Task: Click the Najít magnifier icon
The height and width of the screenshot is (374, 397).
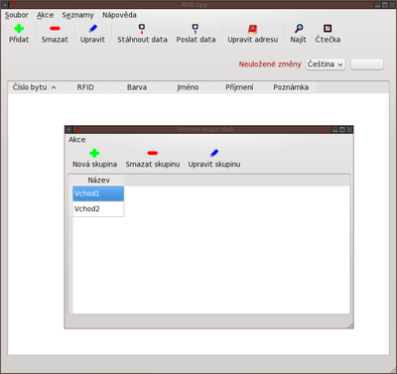Action: point(299,29)
